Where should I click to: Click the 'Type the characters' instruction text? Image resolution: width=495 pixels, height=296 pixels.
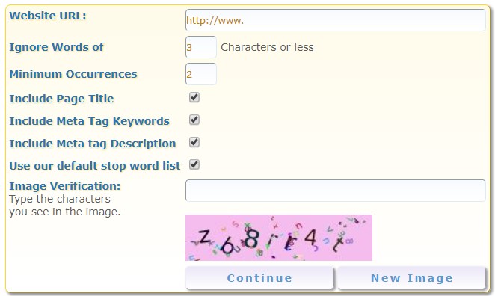(x=60, y=199)
